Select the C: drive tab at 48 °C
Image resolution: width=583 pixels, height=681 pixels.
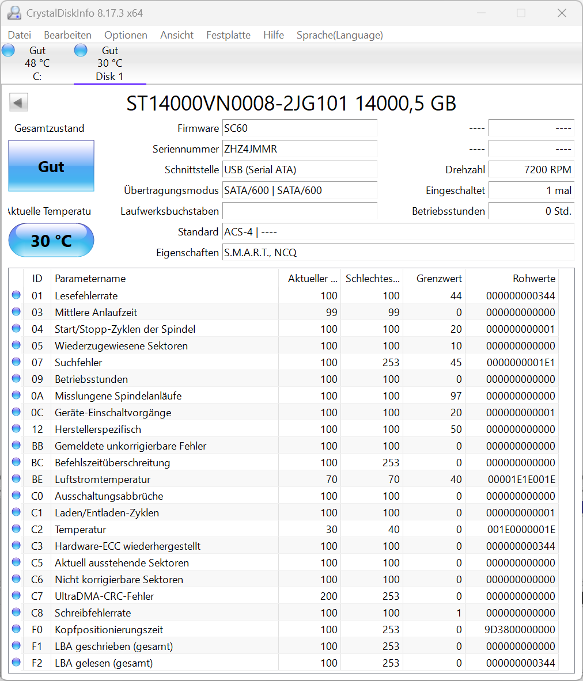click(37, 63)
